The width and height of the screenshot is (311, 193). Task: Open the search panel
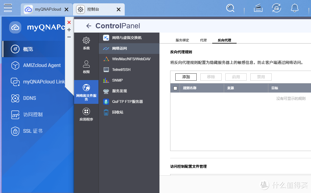[x=230, y=8]
